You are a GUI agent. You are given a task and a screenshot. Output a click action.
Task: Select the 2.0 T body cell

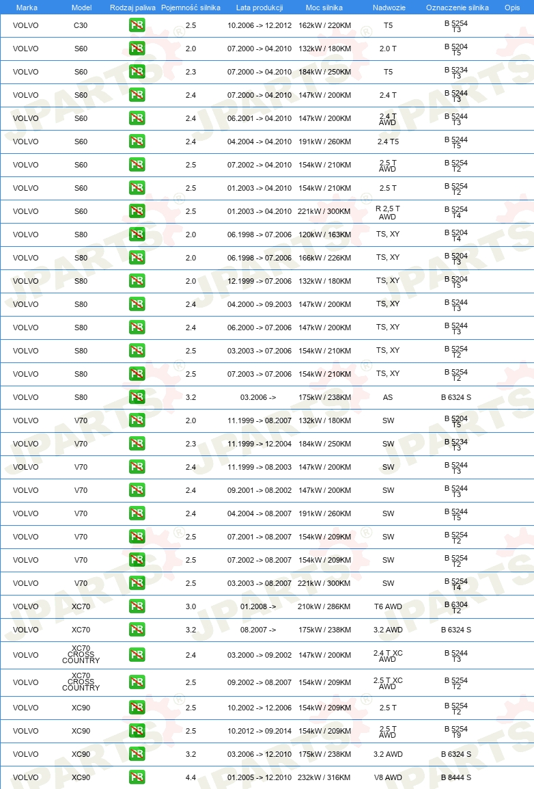[x=388, y=49]
